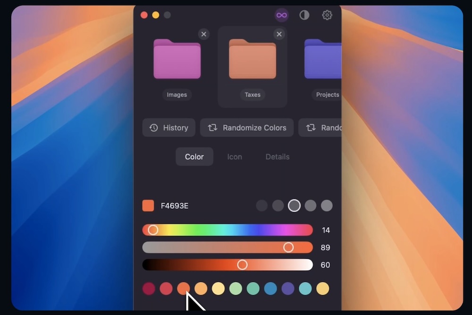Image resolution: width=472 pixels, height=315 pixels.
Task: Select the fourth gray shade dot
Action: coord(311,206)
